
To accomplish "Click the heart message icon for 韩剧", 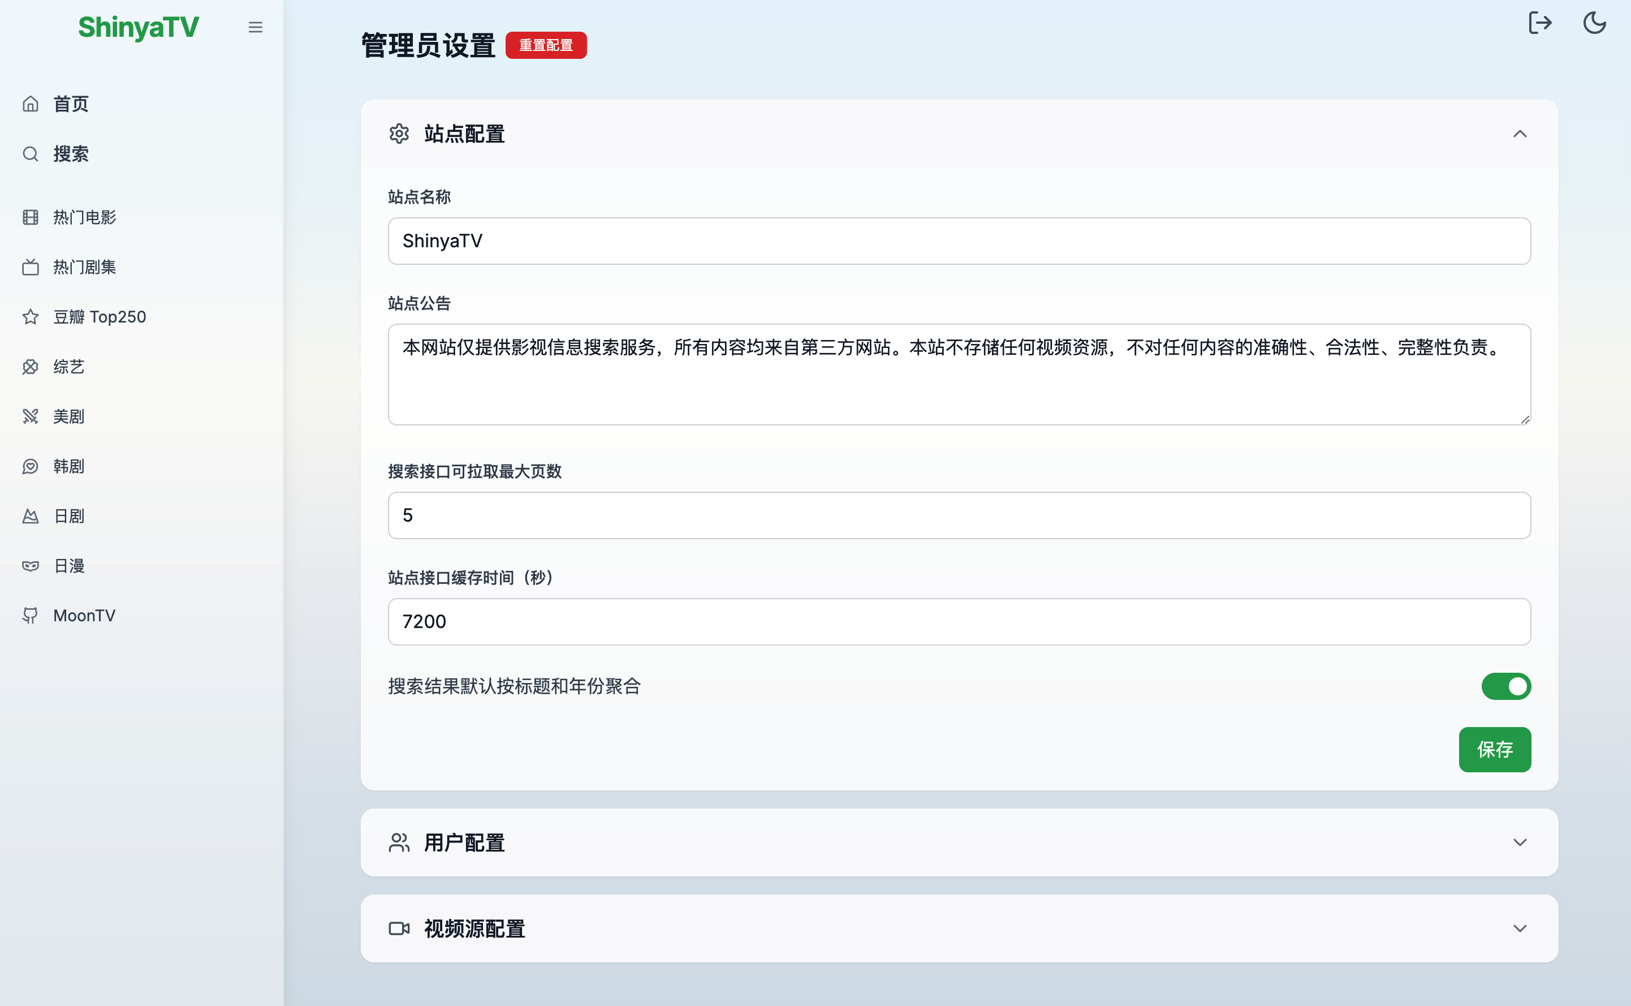I will (31, 466).
